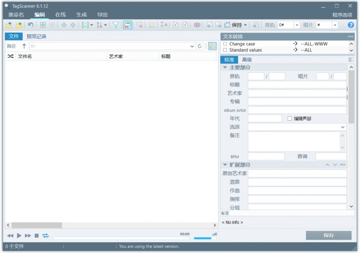Click the rewind playback button
This screenshot has width=360, height=253.
[10, 235]
